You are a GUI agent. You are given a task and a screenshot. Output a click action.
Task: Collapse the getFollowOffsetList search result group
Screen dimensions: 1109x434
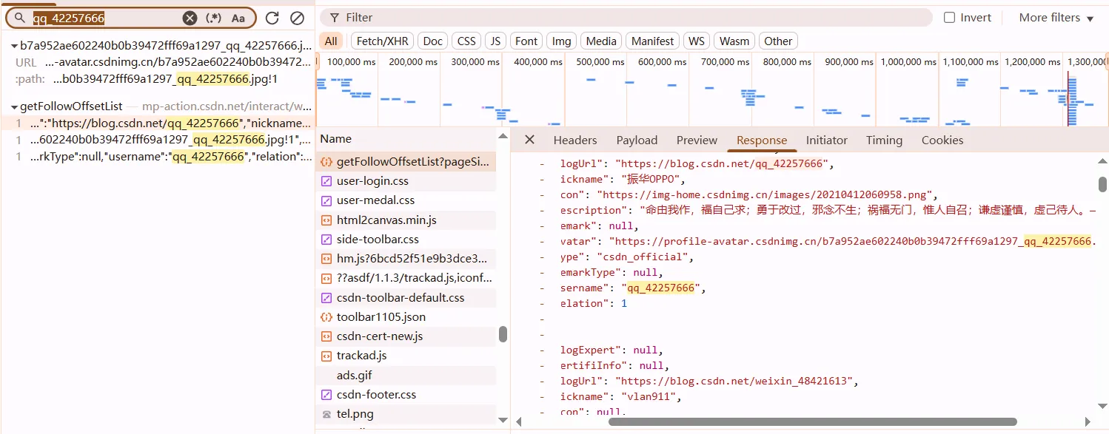coord(14,106)
